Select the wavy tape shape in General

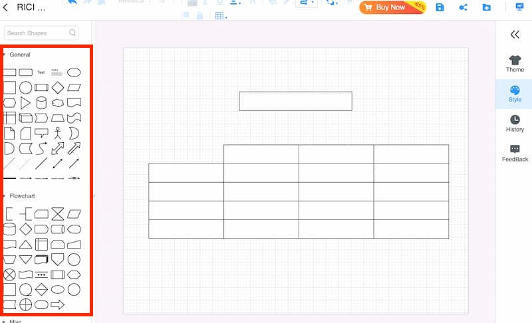click(74, 118)
